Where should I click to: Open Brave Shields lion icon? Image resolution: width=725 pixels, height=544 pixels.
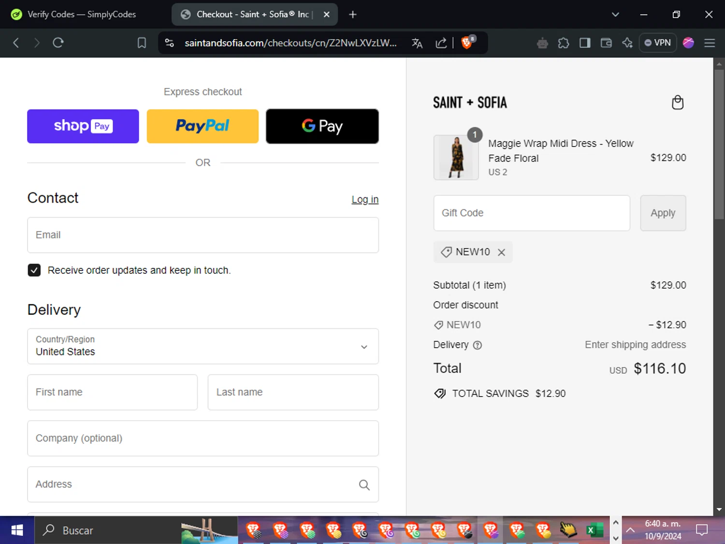pos(468,42)
